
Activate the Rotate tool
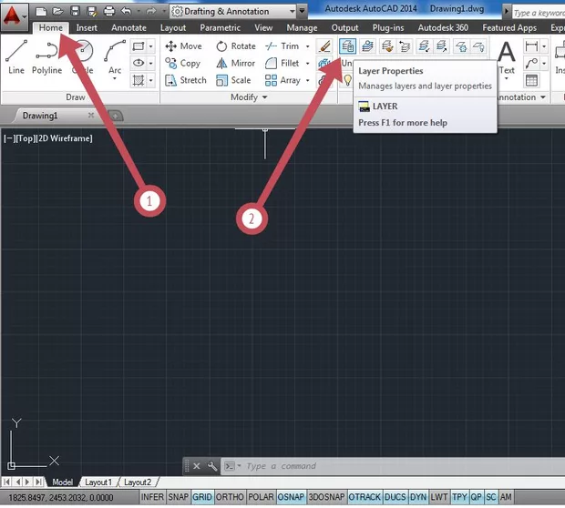(x=235, y=46)
